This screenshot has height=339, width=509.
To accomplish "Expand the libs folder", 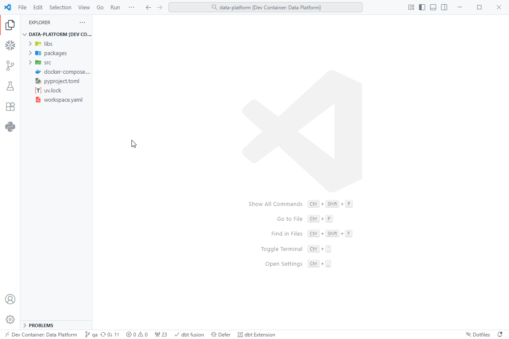I will 48,44.
